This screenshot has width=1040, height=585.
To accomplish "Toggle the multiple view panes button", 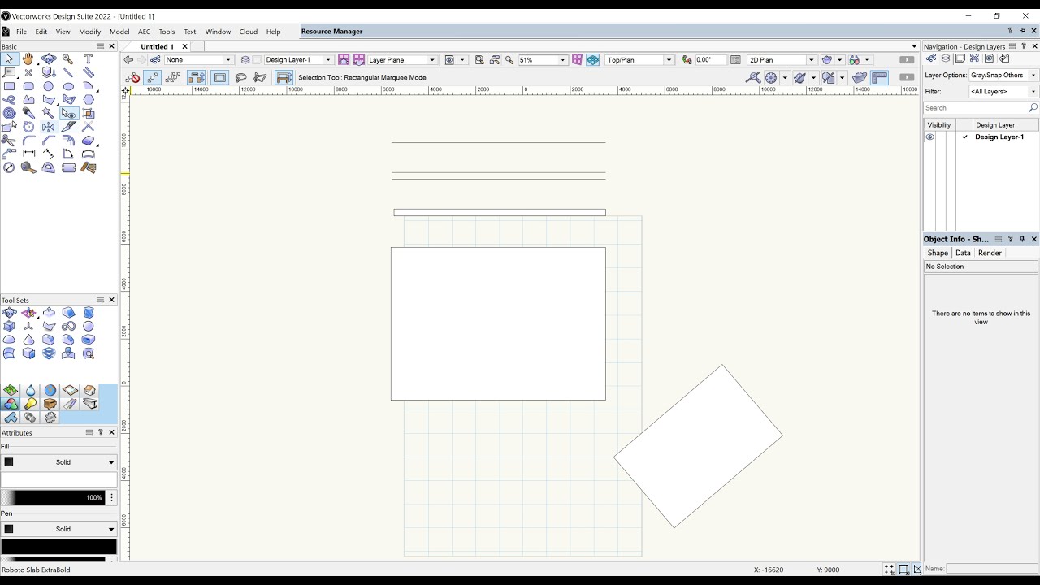I will (577, 59).
